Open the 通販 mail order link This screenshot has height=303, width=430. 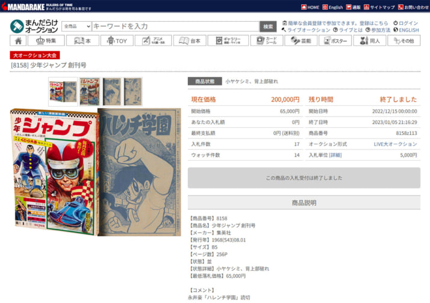coord(353,7)
